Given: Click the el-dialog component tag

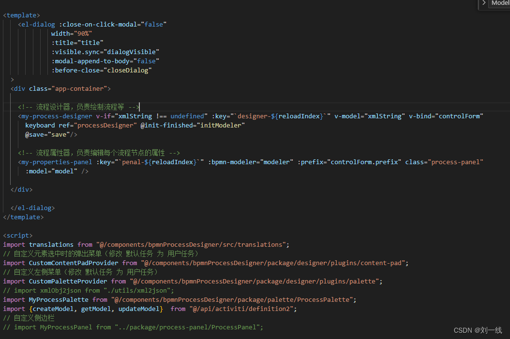Looking at the screenshot, I should 37,24.
